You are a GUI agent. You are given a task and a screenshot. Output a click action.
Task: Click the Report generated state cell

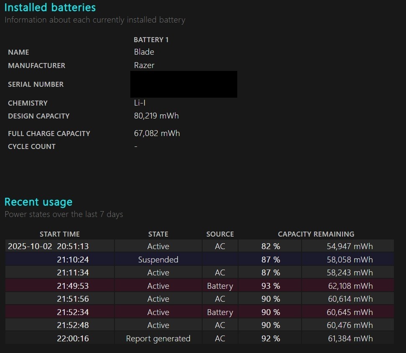pyautogui.click(x=158, y=338)
